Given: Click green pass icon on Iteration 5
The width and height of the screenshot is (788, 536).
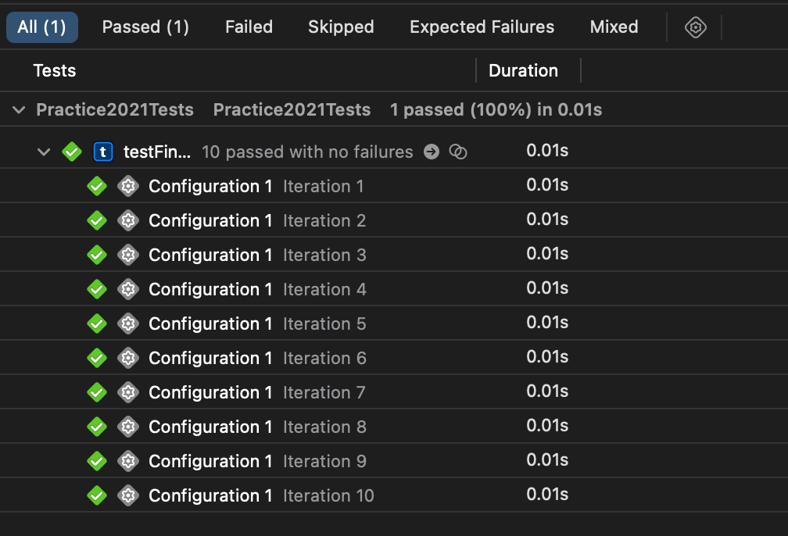Looking at the screenshot, I should pyautogui.click(x=97, y=323).
